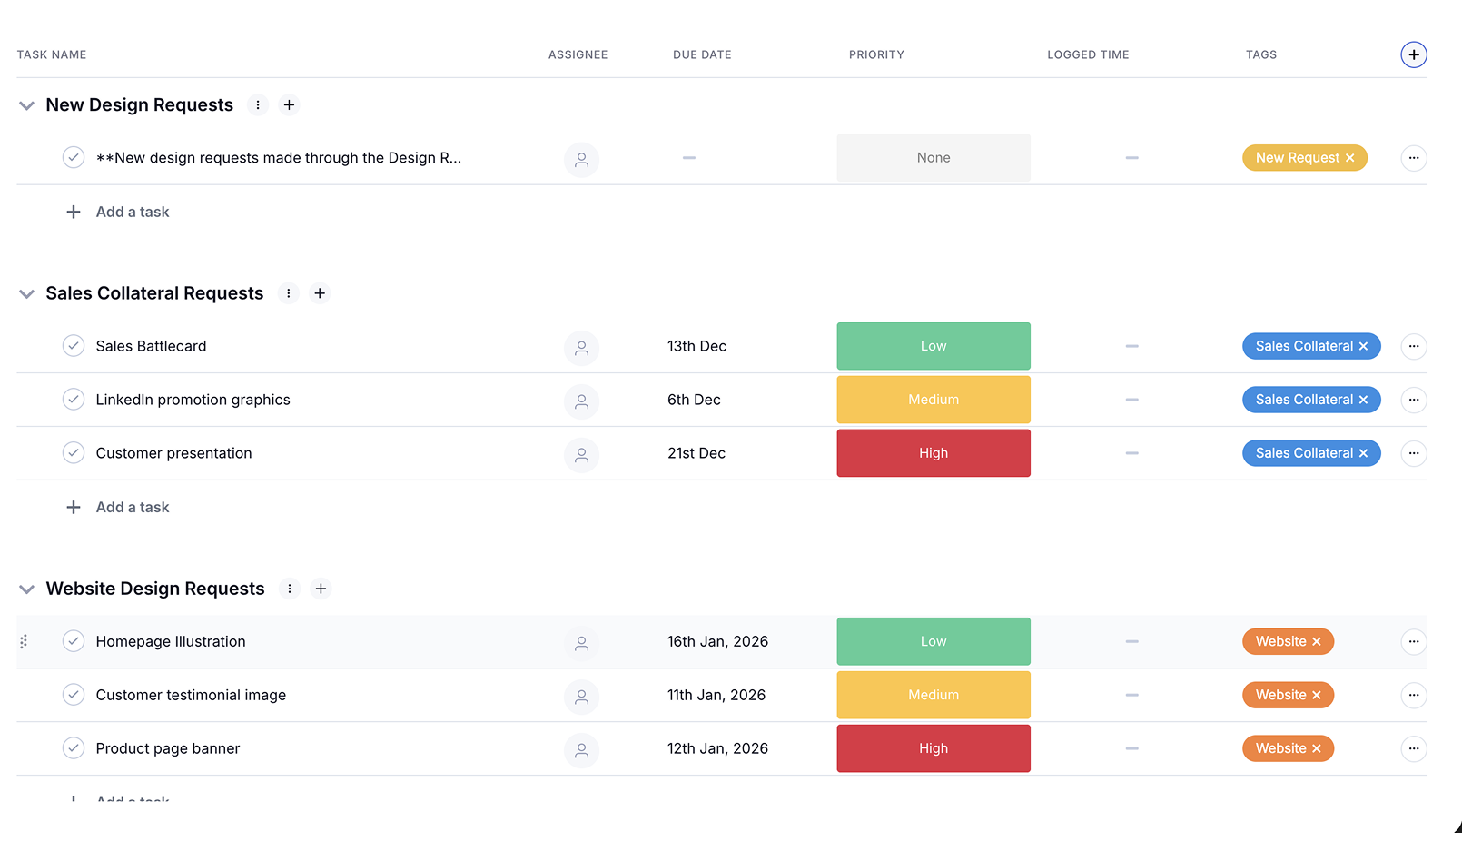Add task via plus beside Sales Collateral Requests
The height and width of the screenshot is (841, 1462).
pyautogui.click(x=320, y=293)
